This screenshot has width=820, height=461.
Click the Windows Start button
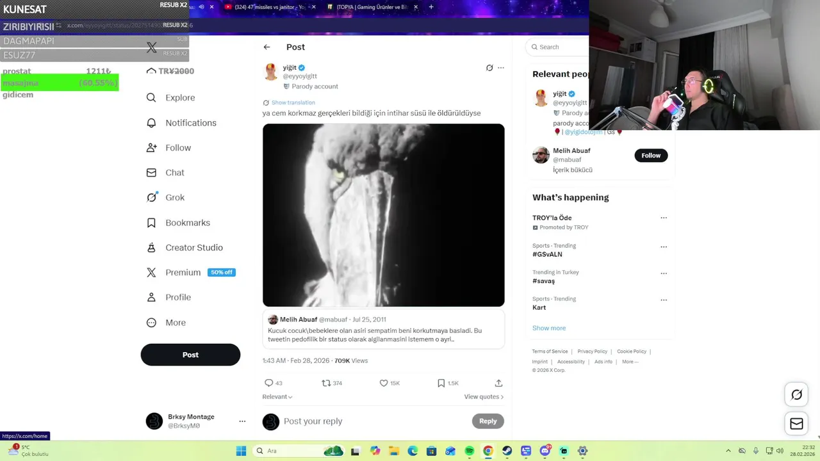click(x=241, y=451)
